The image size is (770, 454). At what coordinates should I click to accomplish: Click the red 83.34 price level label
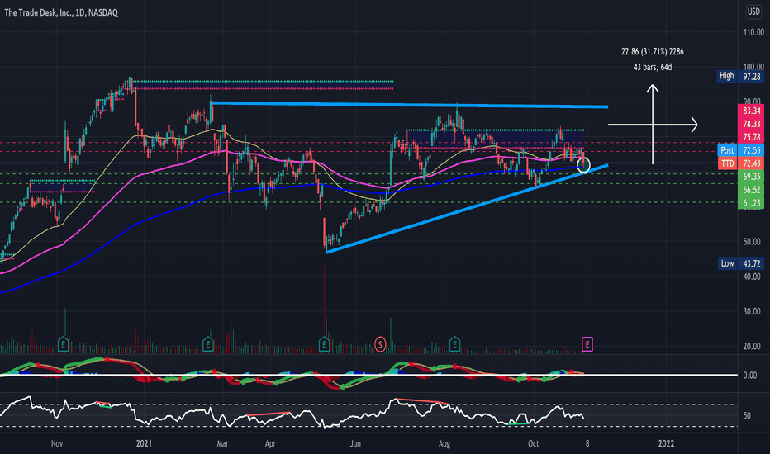(x=751, y=111)
